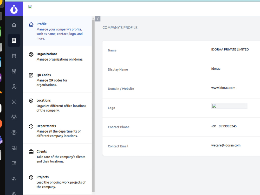Open the home icon in dark sidebar
The image size is (260, 195).
[x=14, y=25]
